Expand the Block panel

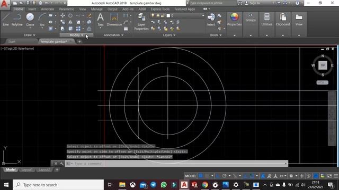216,35
